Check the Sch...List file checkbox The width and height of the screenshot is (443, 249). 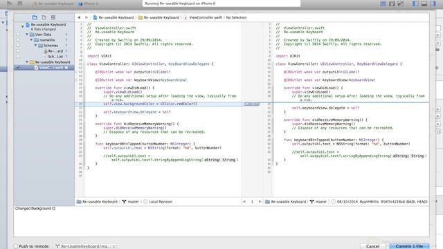click(18, 57)
